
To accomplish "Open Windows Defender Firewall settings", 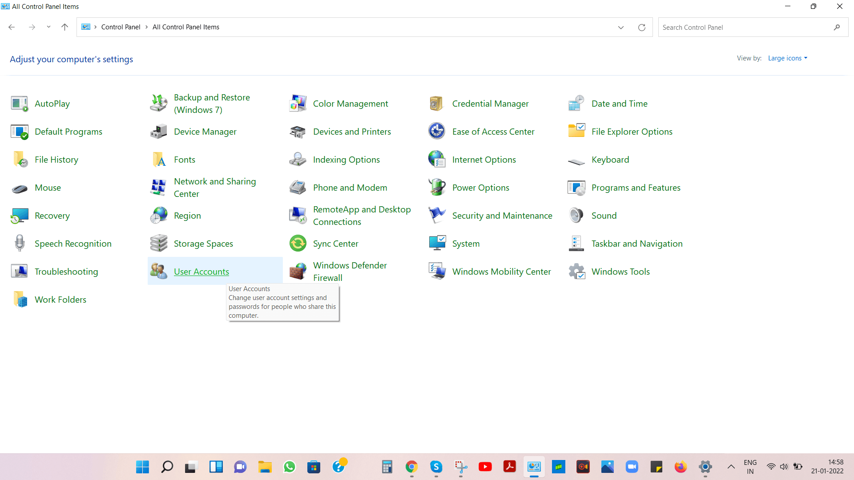I will click(350, 271).
